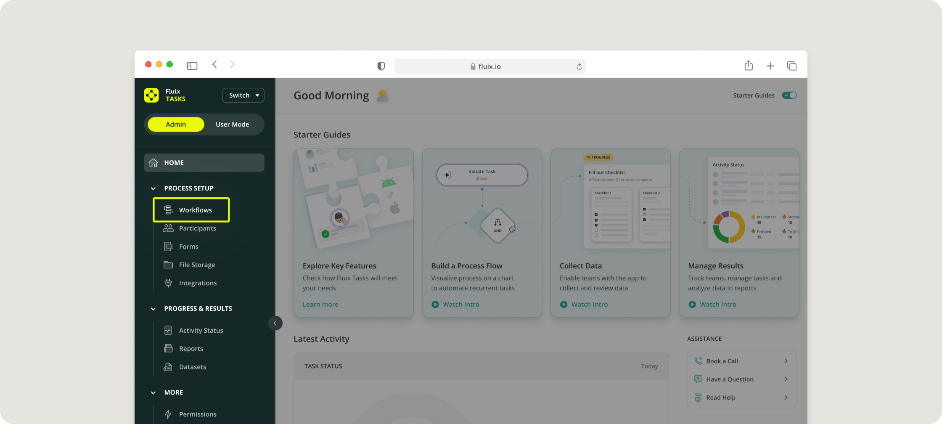Screen dimensions: 942x424
Task: Switch to User Mode
Action: (232, 125)
